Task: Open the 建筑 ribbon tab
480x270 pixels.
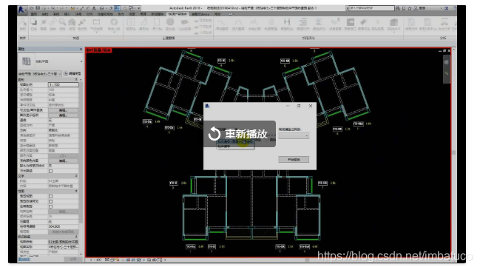Action: 34,14
